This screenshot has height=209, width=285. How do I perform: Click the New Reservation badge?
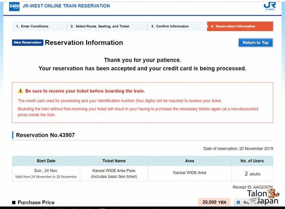pyautogui.click(x=28, y=43)
